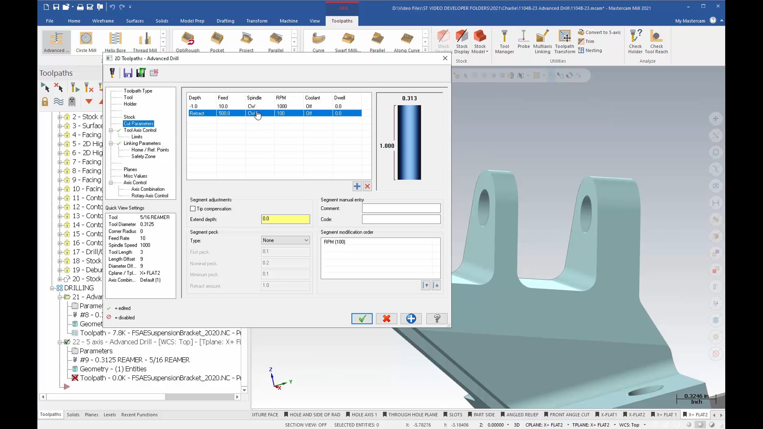Viewport: 763px width, 429px height.
Task: Click the green checkmark OK button
Action: pyautogui.click(x=362, y=319)
